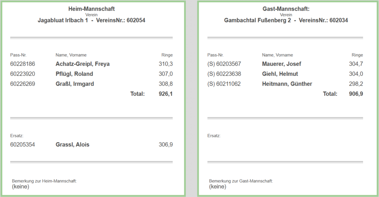379x197 pixels.
Task: Select pass number (S) 60203567
Action: [224, 64]
